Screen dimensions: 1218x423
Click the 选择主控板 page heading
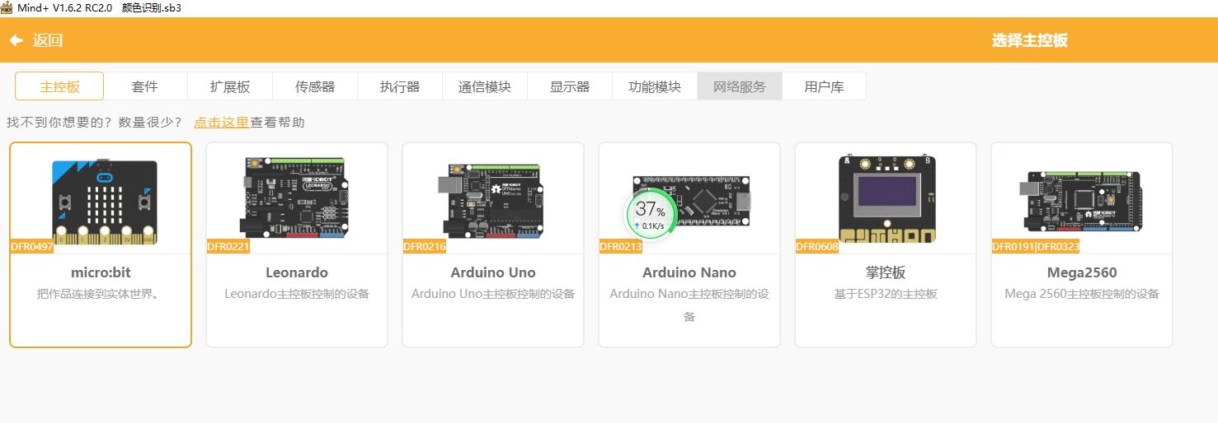(x=1029, y=40)
